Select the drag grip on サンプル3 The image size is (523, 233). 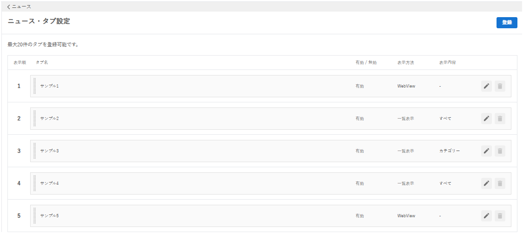[35, 151]
